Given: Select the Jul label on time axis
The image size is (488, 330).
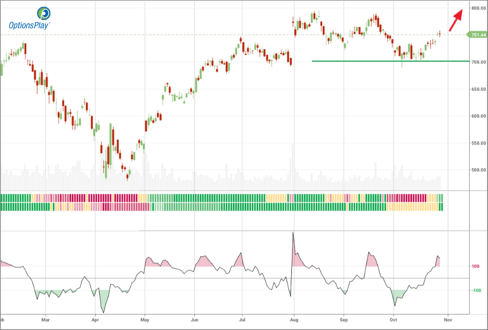Looking at the screenshot, I should (x=242, y=319).
